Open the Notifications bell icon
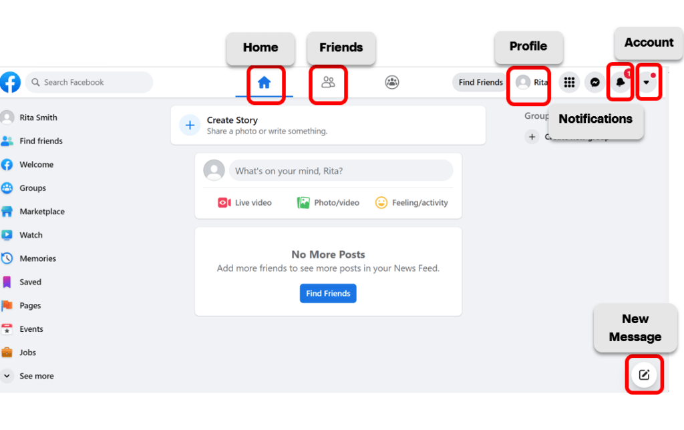This screenshot has width=684, height=430. [x=621, y=82]
